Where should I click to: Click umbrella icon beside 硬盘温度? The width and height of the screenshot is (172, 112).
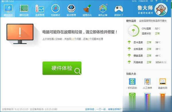coord(129,55)
